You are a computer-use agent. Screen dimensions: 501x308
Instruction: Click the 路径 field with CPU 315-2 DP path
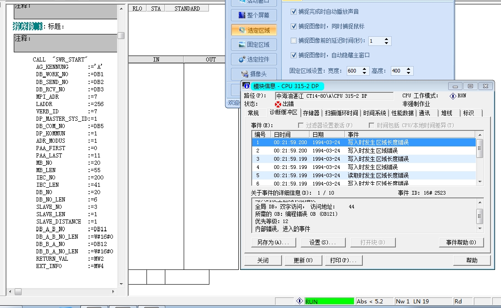coord(334,96)
